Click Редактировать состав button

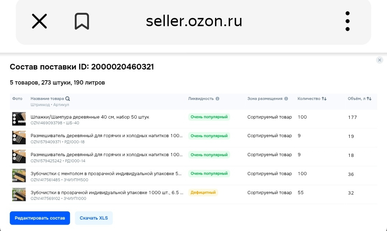click(40, 218)
